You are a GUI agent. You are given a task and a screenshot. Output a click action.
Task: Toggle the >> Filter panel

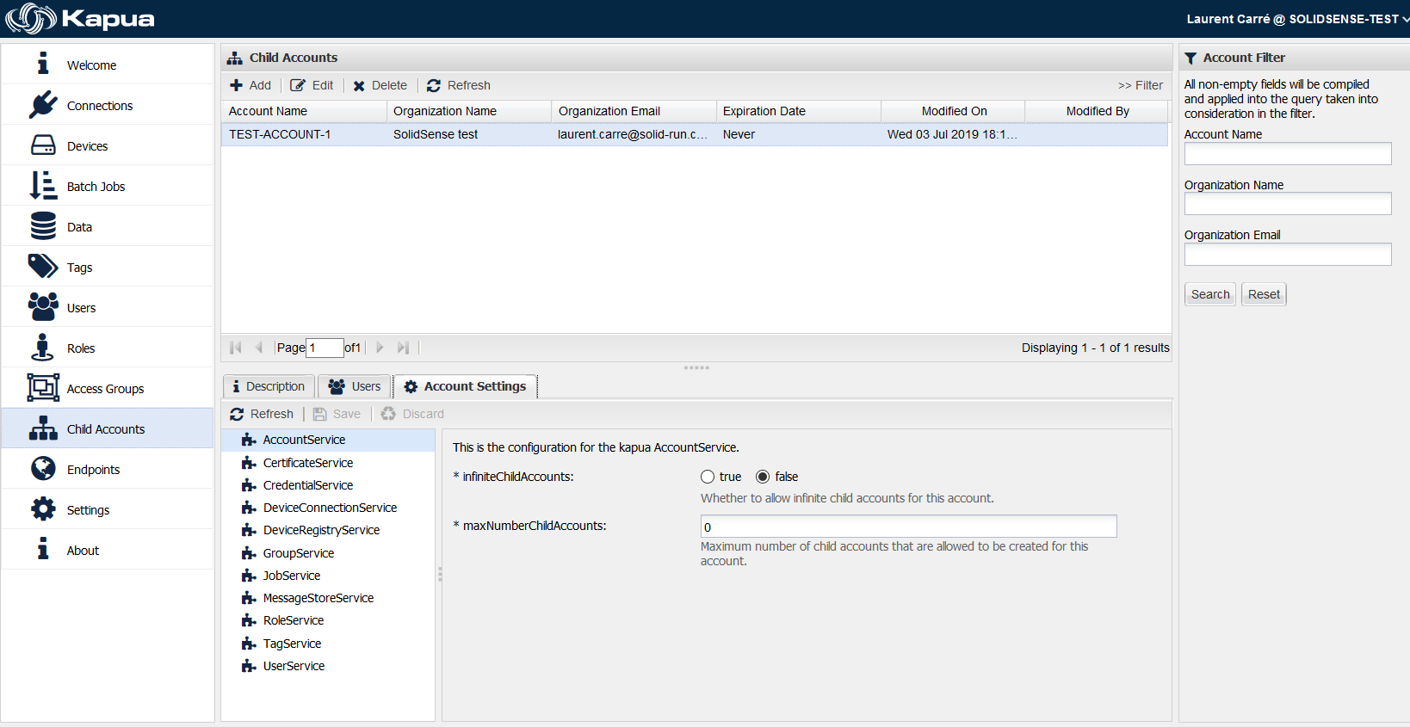(1141, 85)
